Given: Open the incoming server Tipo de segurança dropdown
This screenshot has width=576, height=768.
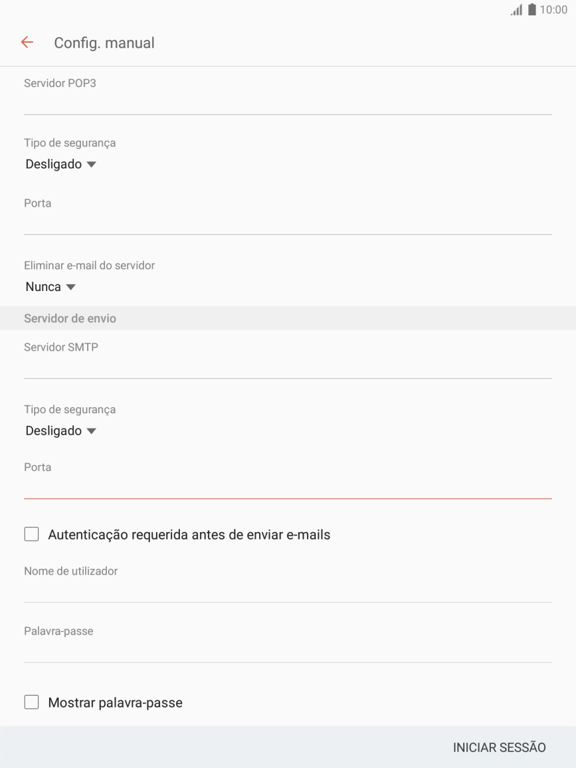Looking at the screenshot, I should (x=61, y=163).
